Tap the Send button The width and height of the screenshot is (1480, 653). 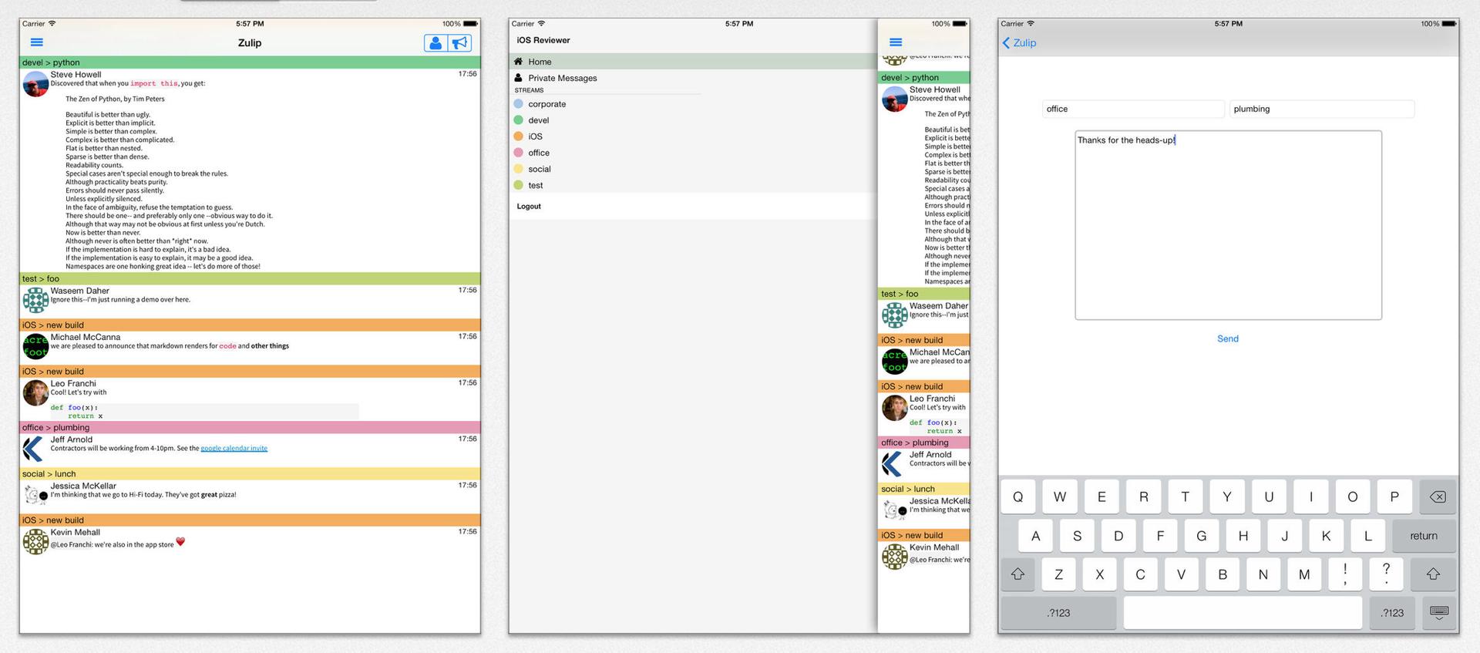(x=1228, y=338)
